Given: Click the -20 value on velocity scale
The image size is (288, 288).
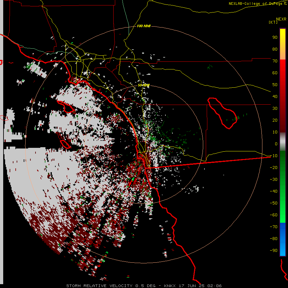Looking at the screenshot, I should [274, 167].
